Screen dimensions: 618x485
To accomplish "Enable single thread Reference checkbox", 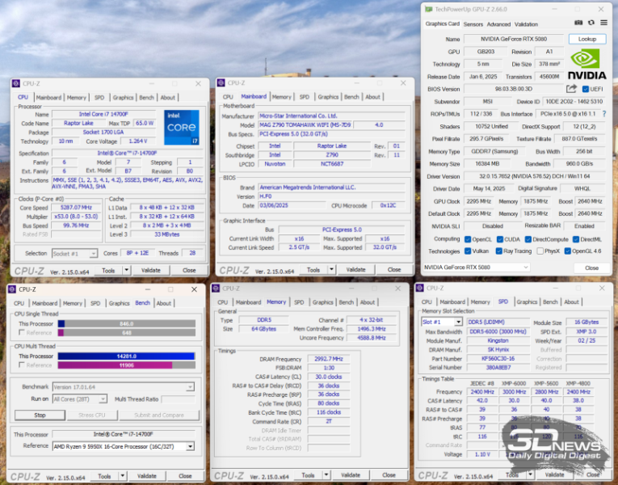I will (x=21, y=332).
